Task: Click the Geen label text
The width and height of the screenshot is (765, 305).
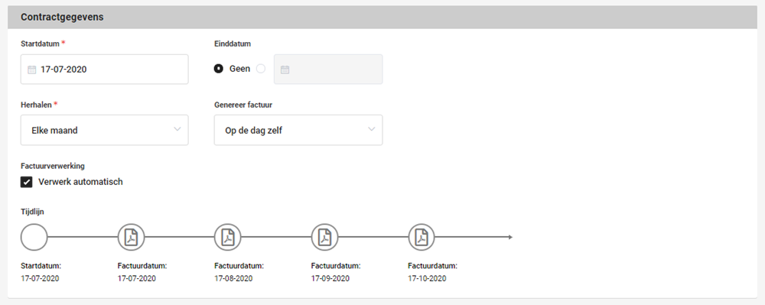Action: tap(239, 70)
